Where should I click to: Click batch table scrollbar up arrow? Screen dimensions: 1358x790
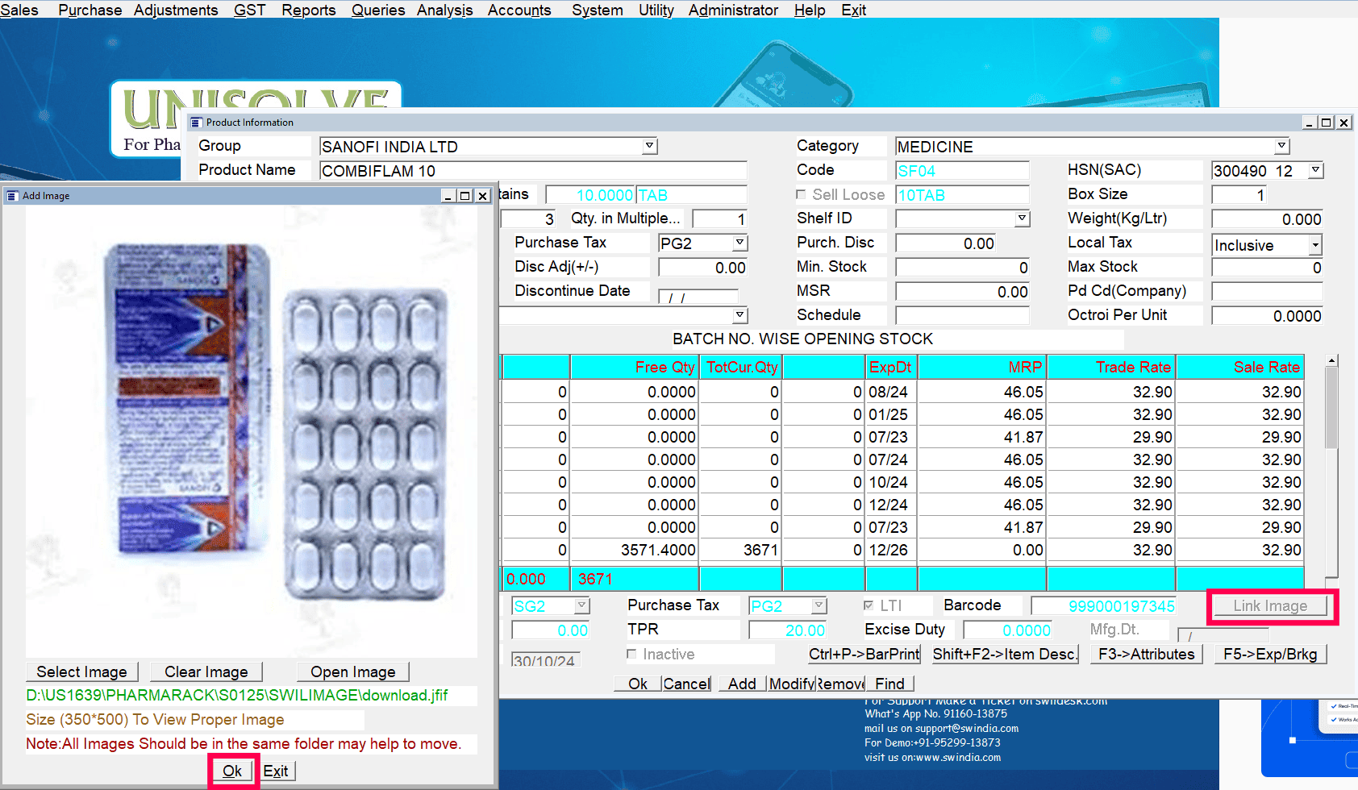tap(1332, 360)
